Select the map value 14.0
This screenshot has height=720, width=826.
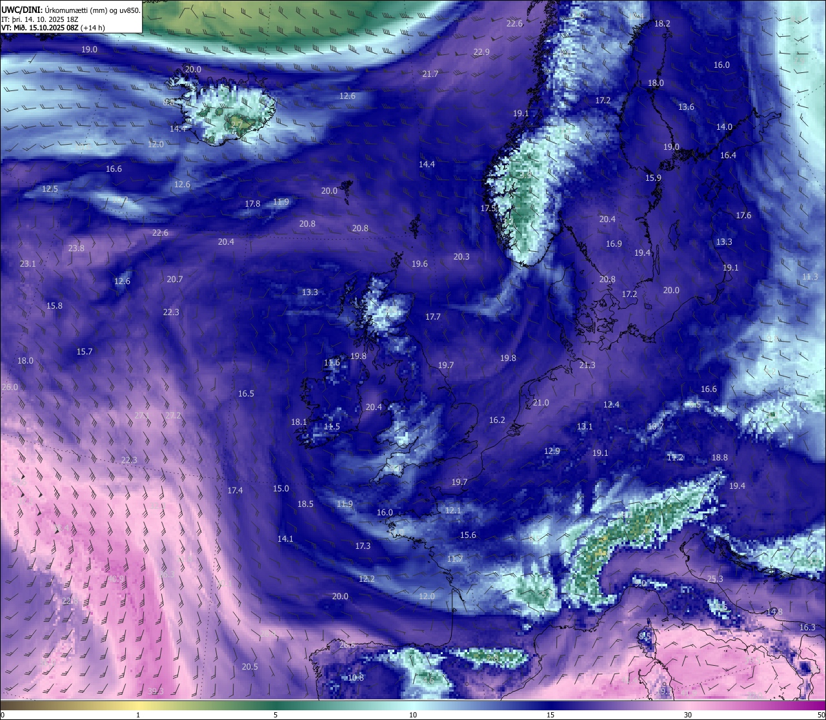pyautogui.click(x=724, y=127)
